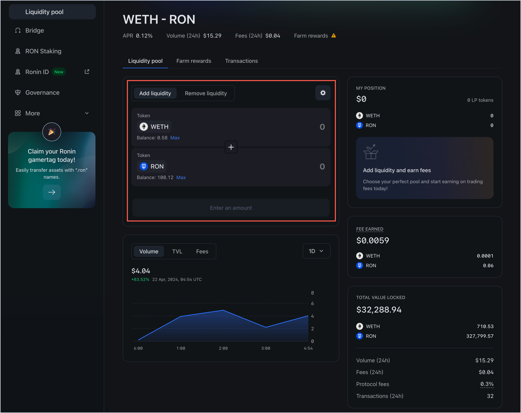Click WETH icon under Fee Earned
521x413 pixels.
pos(360,256)
